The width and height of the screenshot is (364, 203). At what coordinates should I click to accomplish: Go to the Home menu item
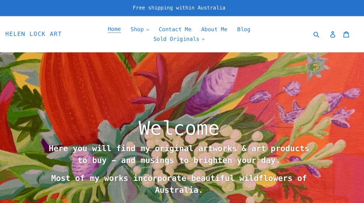(x=114, y=29)
